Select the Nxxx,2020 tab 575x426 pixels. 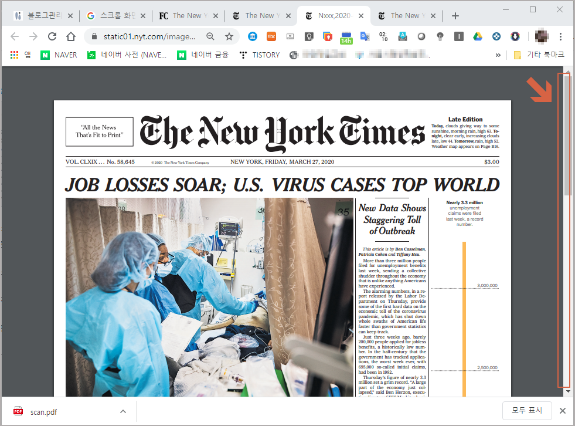(x=332, y=16)
